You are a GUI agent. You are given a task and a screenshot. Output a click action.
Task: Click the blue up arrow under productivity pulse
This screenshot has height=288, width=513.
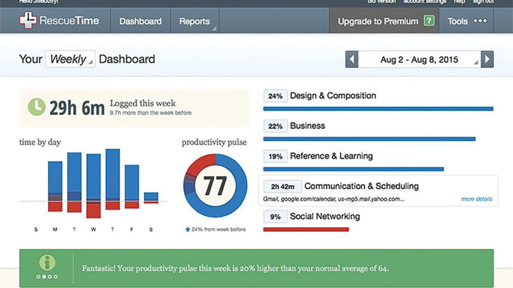click(x=187, y=229)
